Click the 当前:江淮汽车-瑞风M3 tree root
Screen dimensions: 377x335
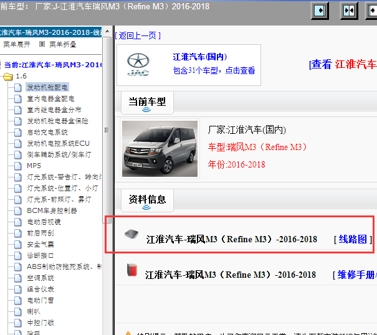[53, 65]
